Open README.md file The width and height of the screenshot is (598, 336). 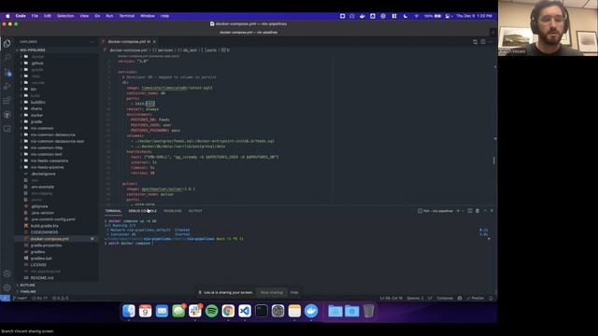coord(42,278)
